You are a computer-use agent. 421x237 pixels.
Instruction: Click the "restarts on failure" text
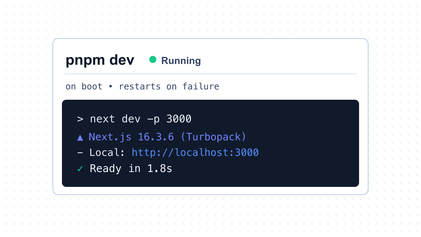(169, 86)
